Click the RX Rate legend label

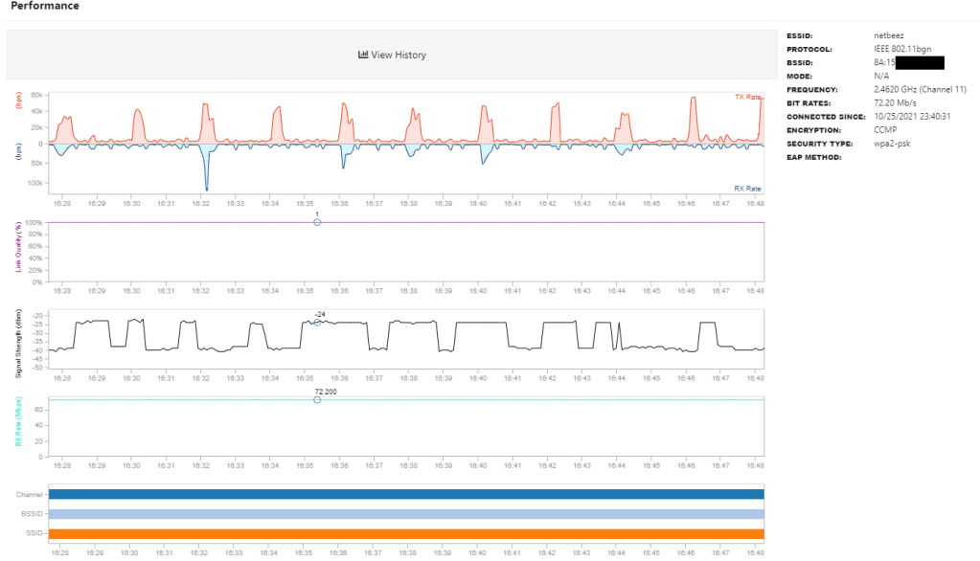click(x=747, y=189)
